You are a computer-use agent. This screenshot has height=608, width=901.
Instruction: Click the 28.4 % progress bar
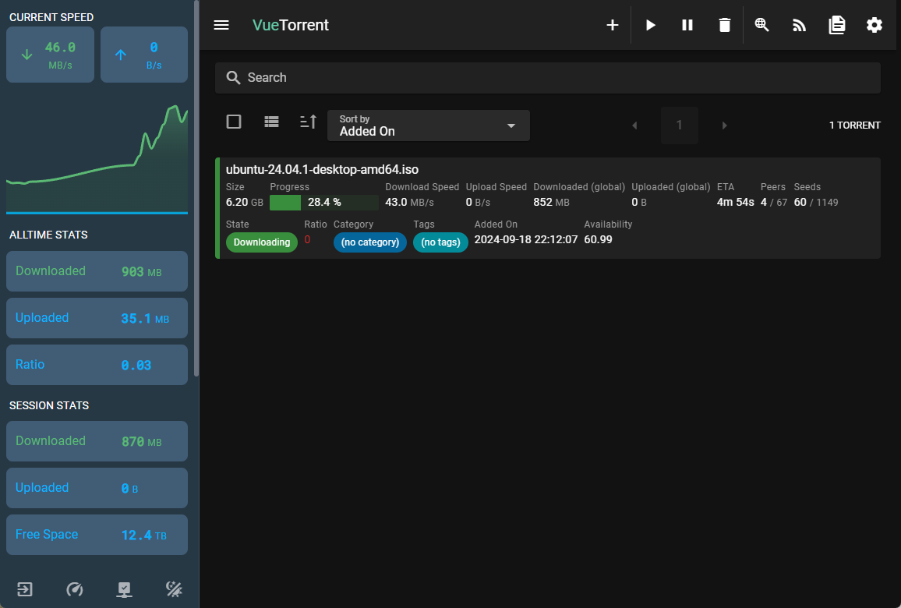[324, 203]
